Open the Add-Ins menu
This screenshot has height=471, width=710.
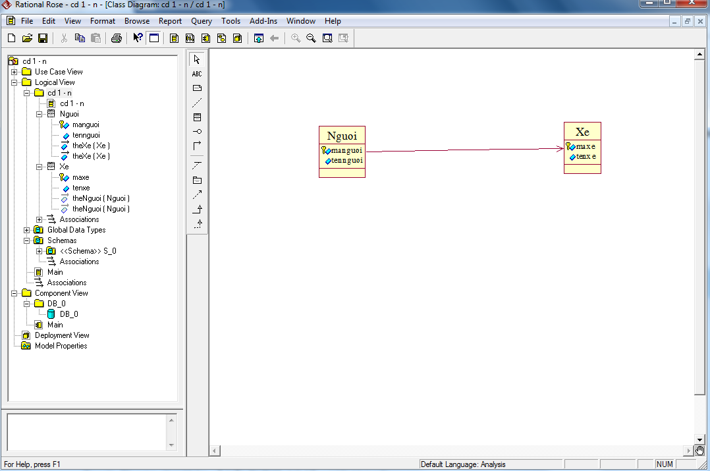(x=263, y=21)
